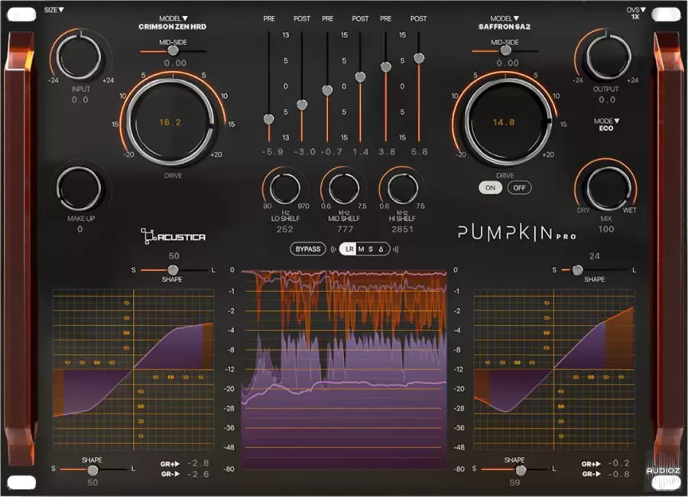This screenshot has width=688, height=497.
Task: Click the lo shelf POST fader at -3.0
Action: 302,105
